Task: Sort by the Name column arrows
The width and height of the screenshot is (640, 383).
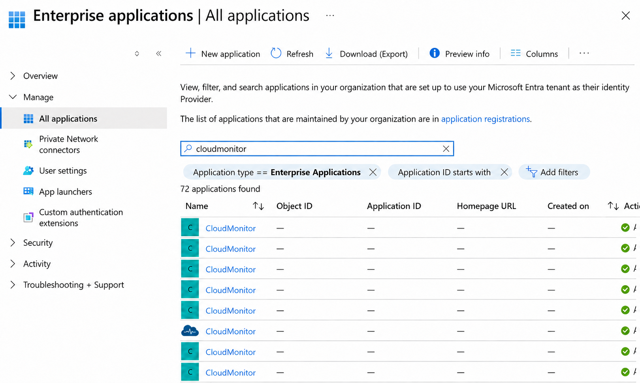Action: point(258,206)
